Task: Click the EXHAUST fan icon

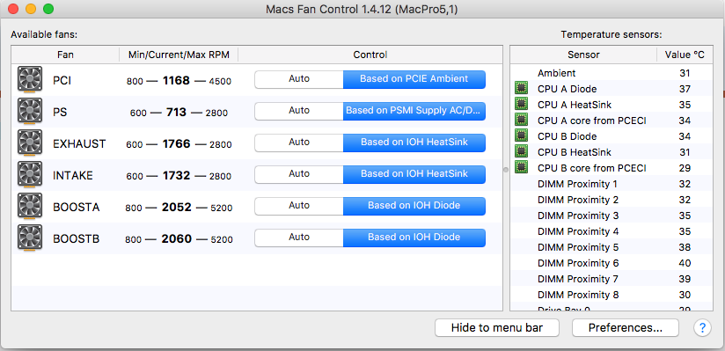Action: [30, 143]
